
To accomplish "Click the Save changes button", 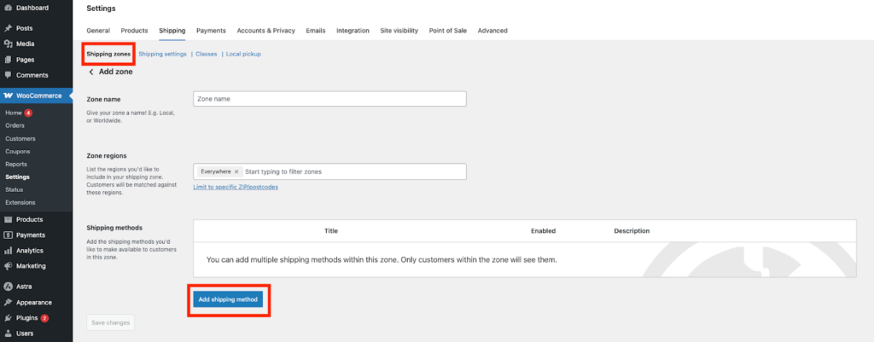I will tap(110, 322).
